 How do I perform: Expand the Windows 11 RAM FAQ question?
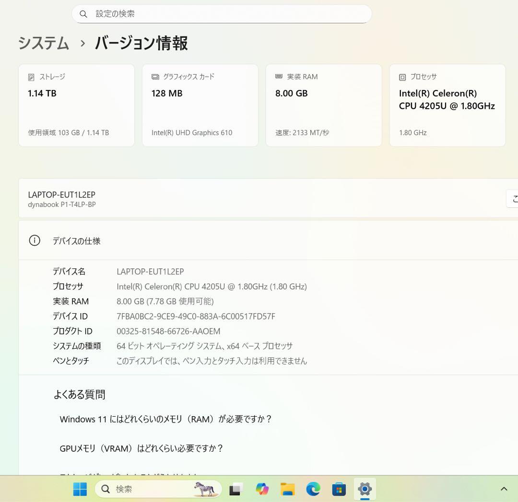click(x=165, y=419)
